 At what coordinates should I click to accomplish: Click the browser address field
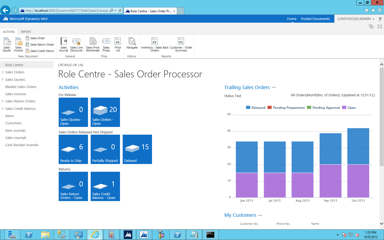pyautogui.click(x=67, y=11)
